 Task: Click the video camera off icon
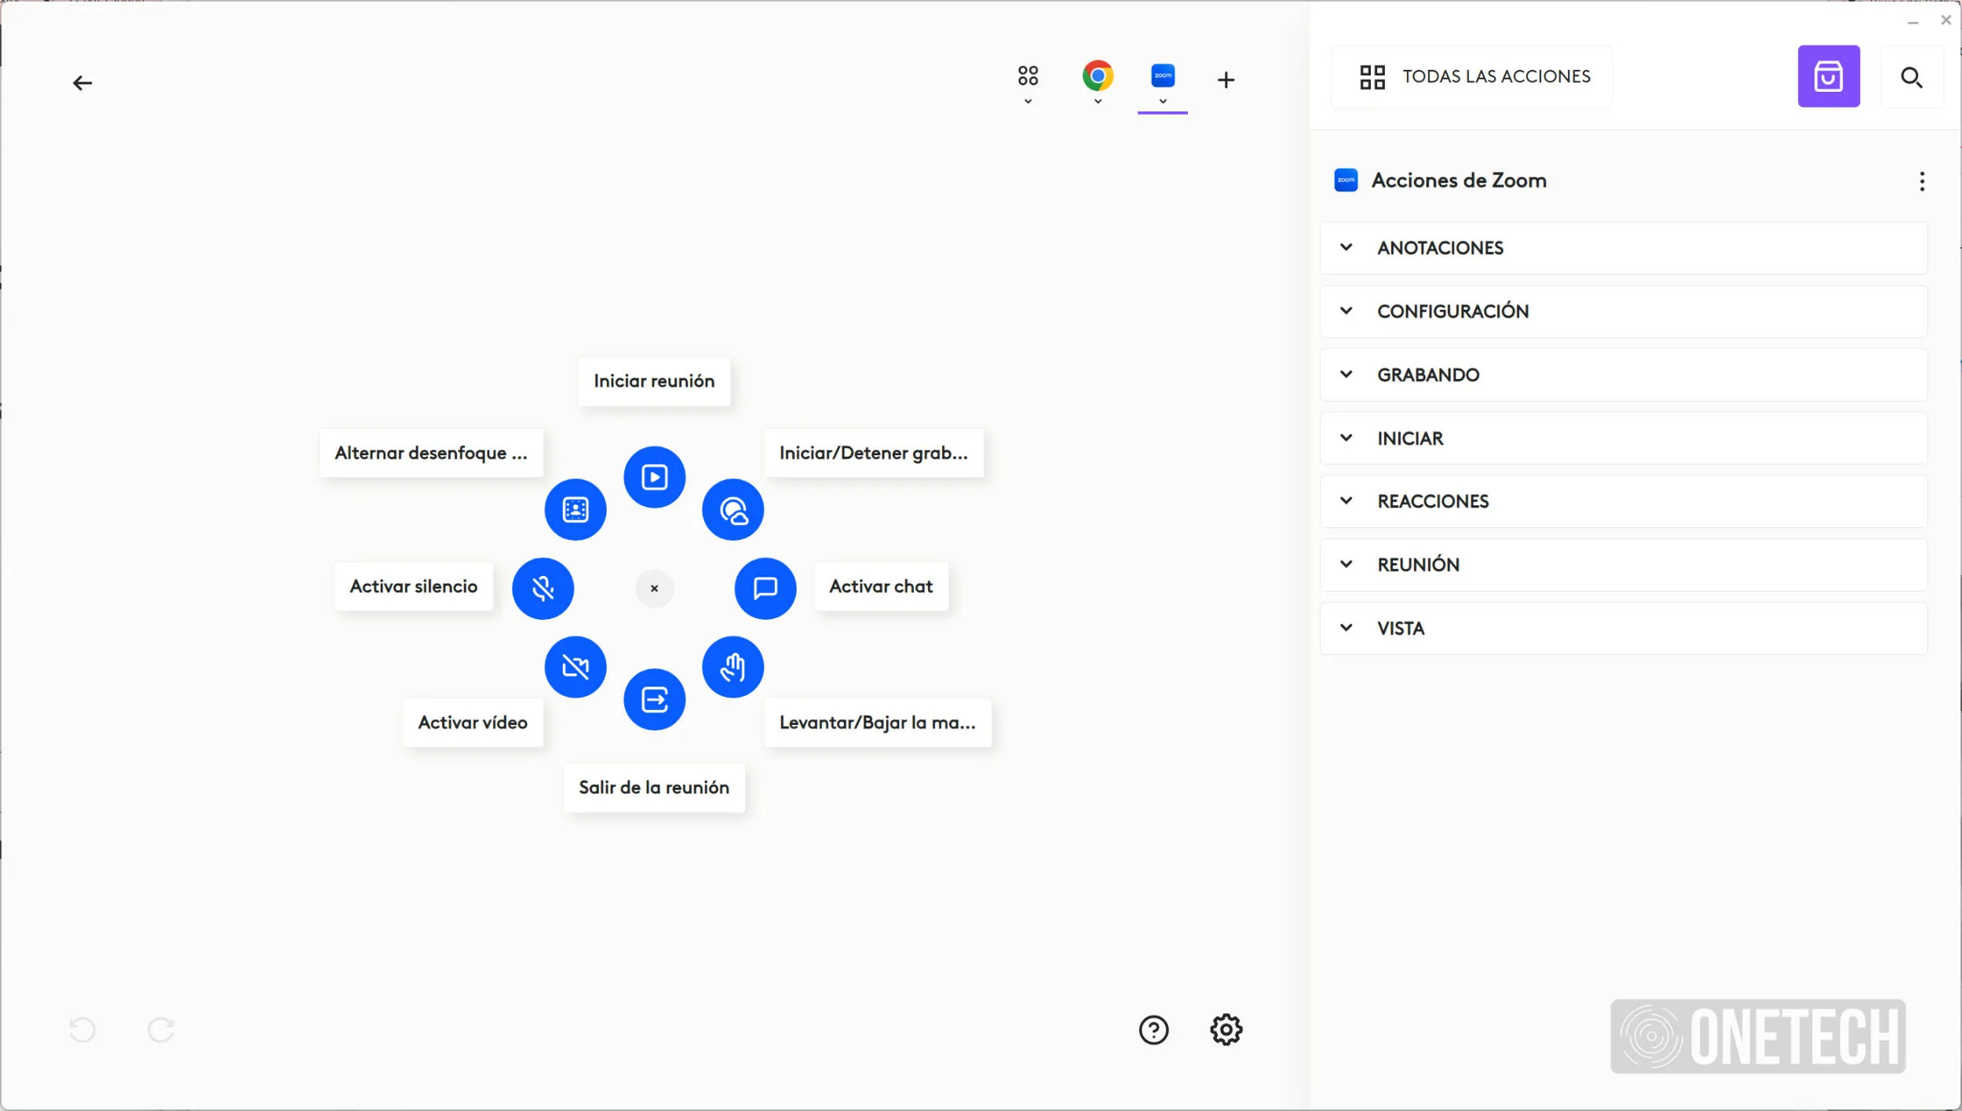(x=575, y=667)
